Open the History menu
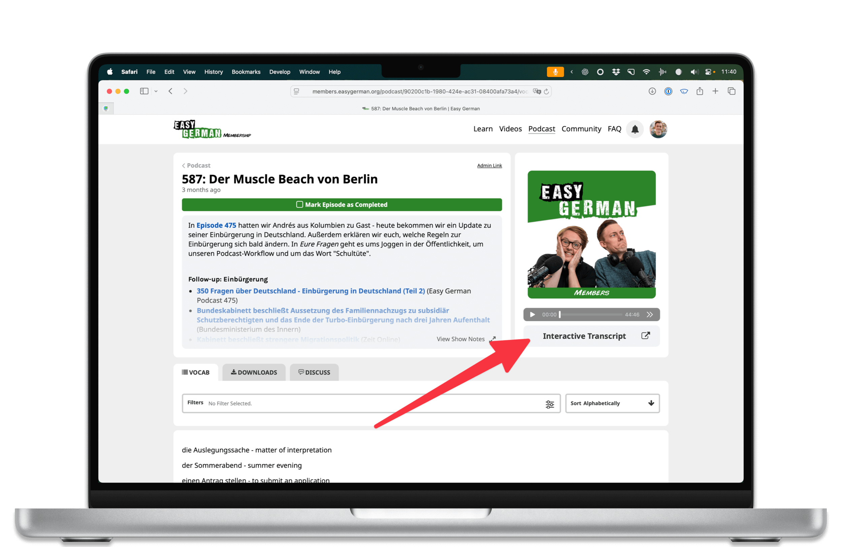842x547 pixels. 213,72
